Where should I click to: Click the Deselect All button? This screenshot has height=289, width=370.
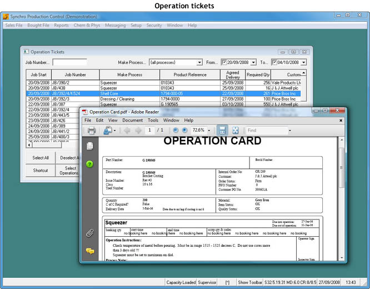point(68,158)
